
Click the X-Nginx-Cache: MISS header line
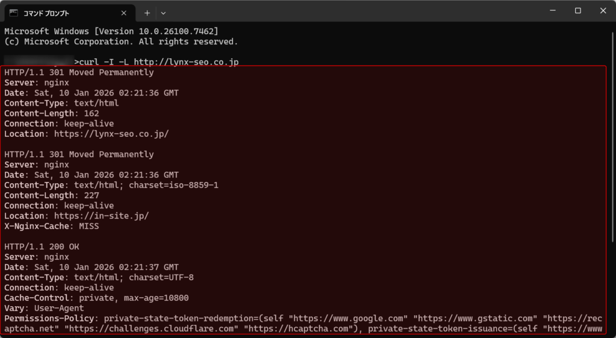[52, 226]
